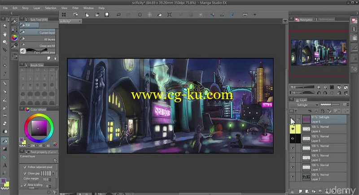Open the Edit menu

click(15, 8)
